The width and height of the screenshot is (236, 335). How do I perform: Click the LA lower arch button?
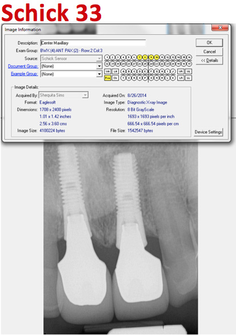[115, 71]
